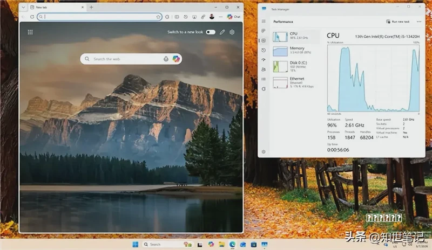
Task: Open split screen icon in Edge toolbar
Action: pos(177,17)
